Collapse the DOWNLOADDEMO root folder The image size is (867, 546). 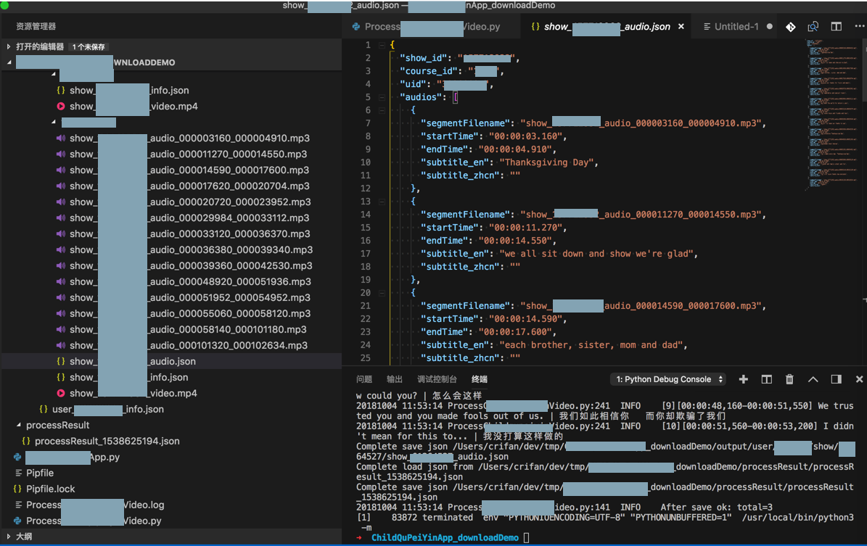(x=9, y=62)
